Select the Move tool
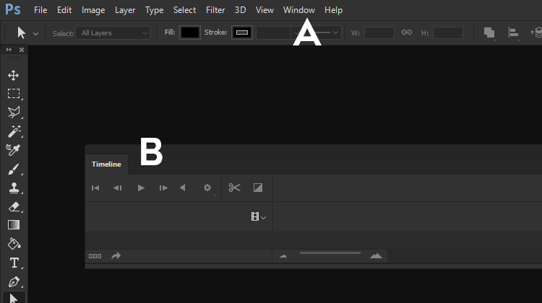Viewport: 542px width, 303px height. [x=14, y=75]
